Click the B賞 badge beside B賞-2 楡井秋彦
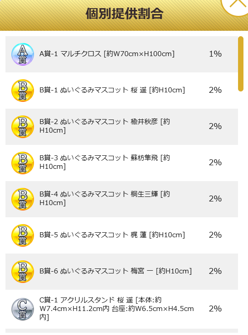Screen dimensions: 248x335 23,127
